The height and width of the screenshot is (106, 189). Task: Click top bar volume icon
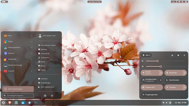click(x=182, y=2)
